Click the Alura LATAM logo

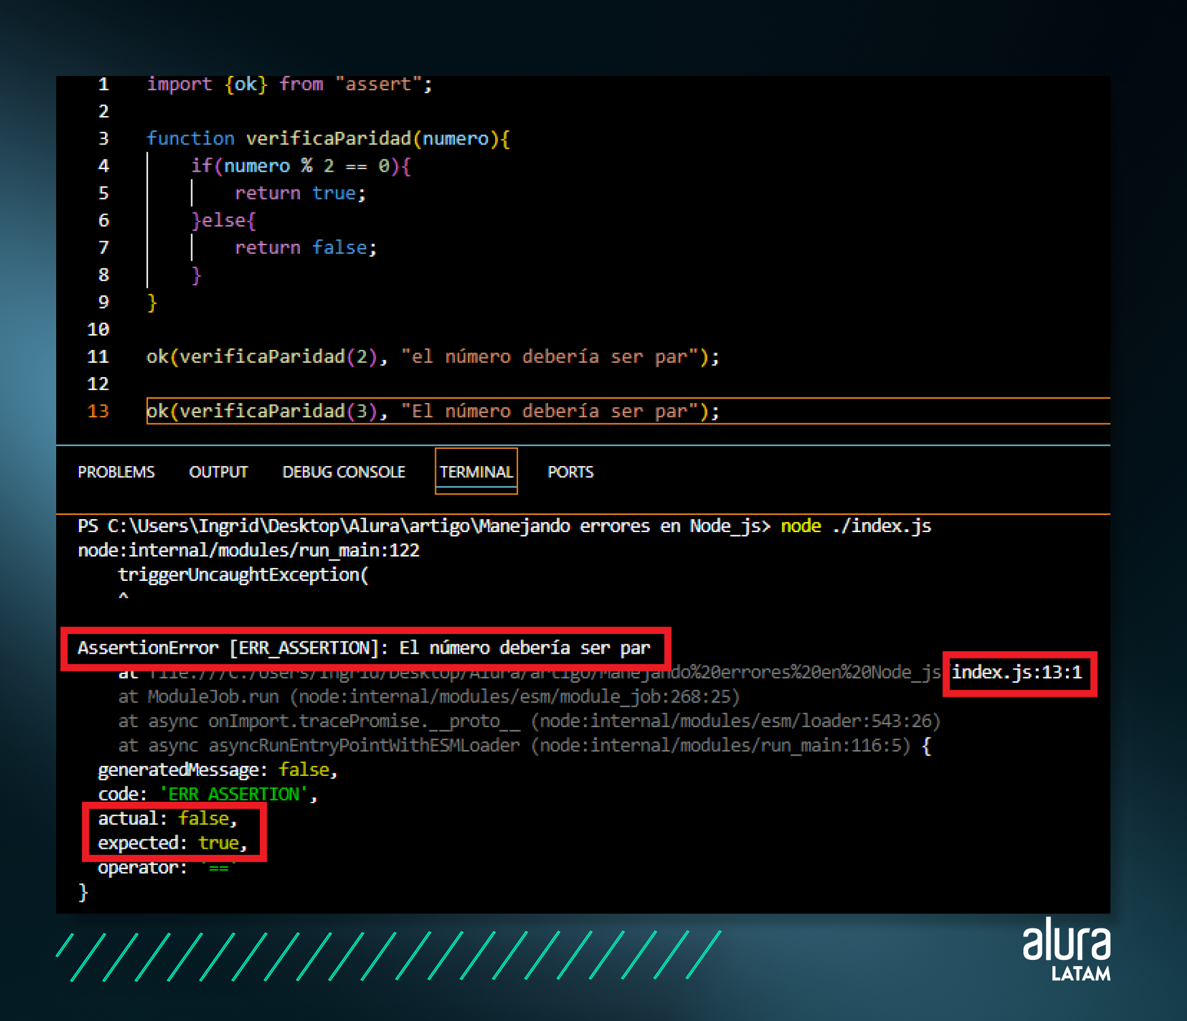tap(1067, 949)
